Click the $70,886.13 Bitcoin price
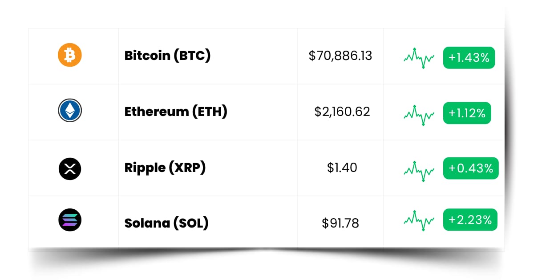534x280 pixels. coord(340,56)
